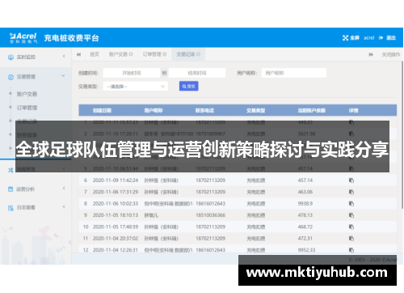Open 账户交易 in the sidebar
The width and height of the screenshot is (404, 293).
27,94
